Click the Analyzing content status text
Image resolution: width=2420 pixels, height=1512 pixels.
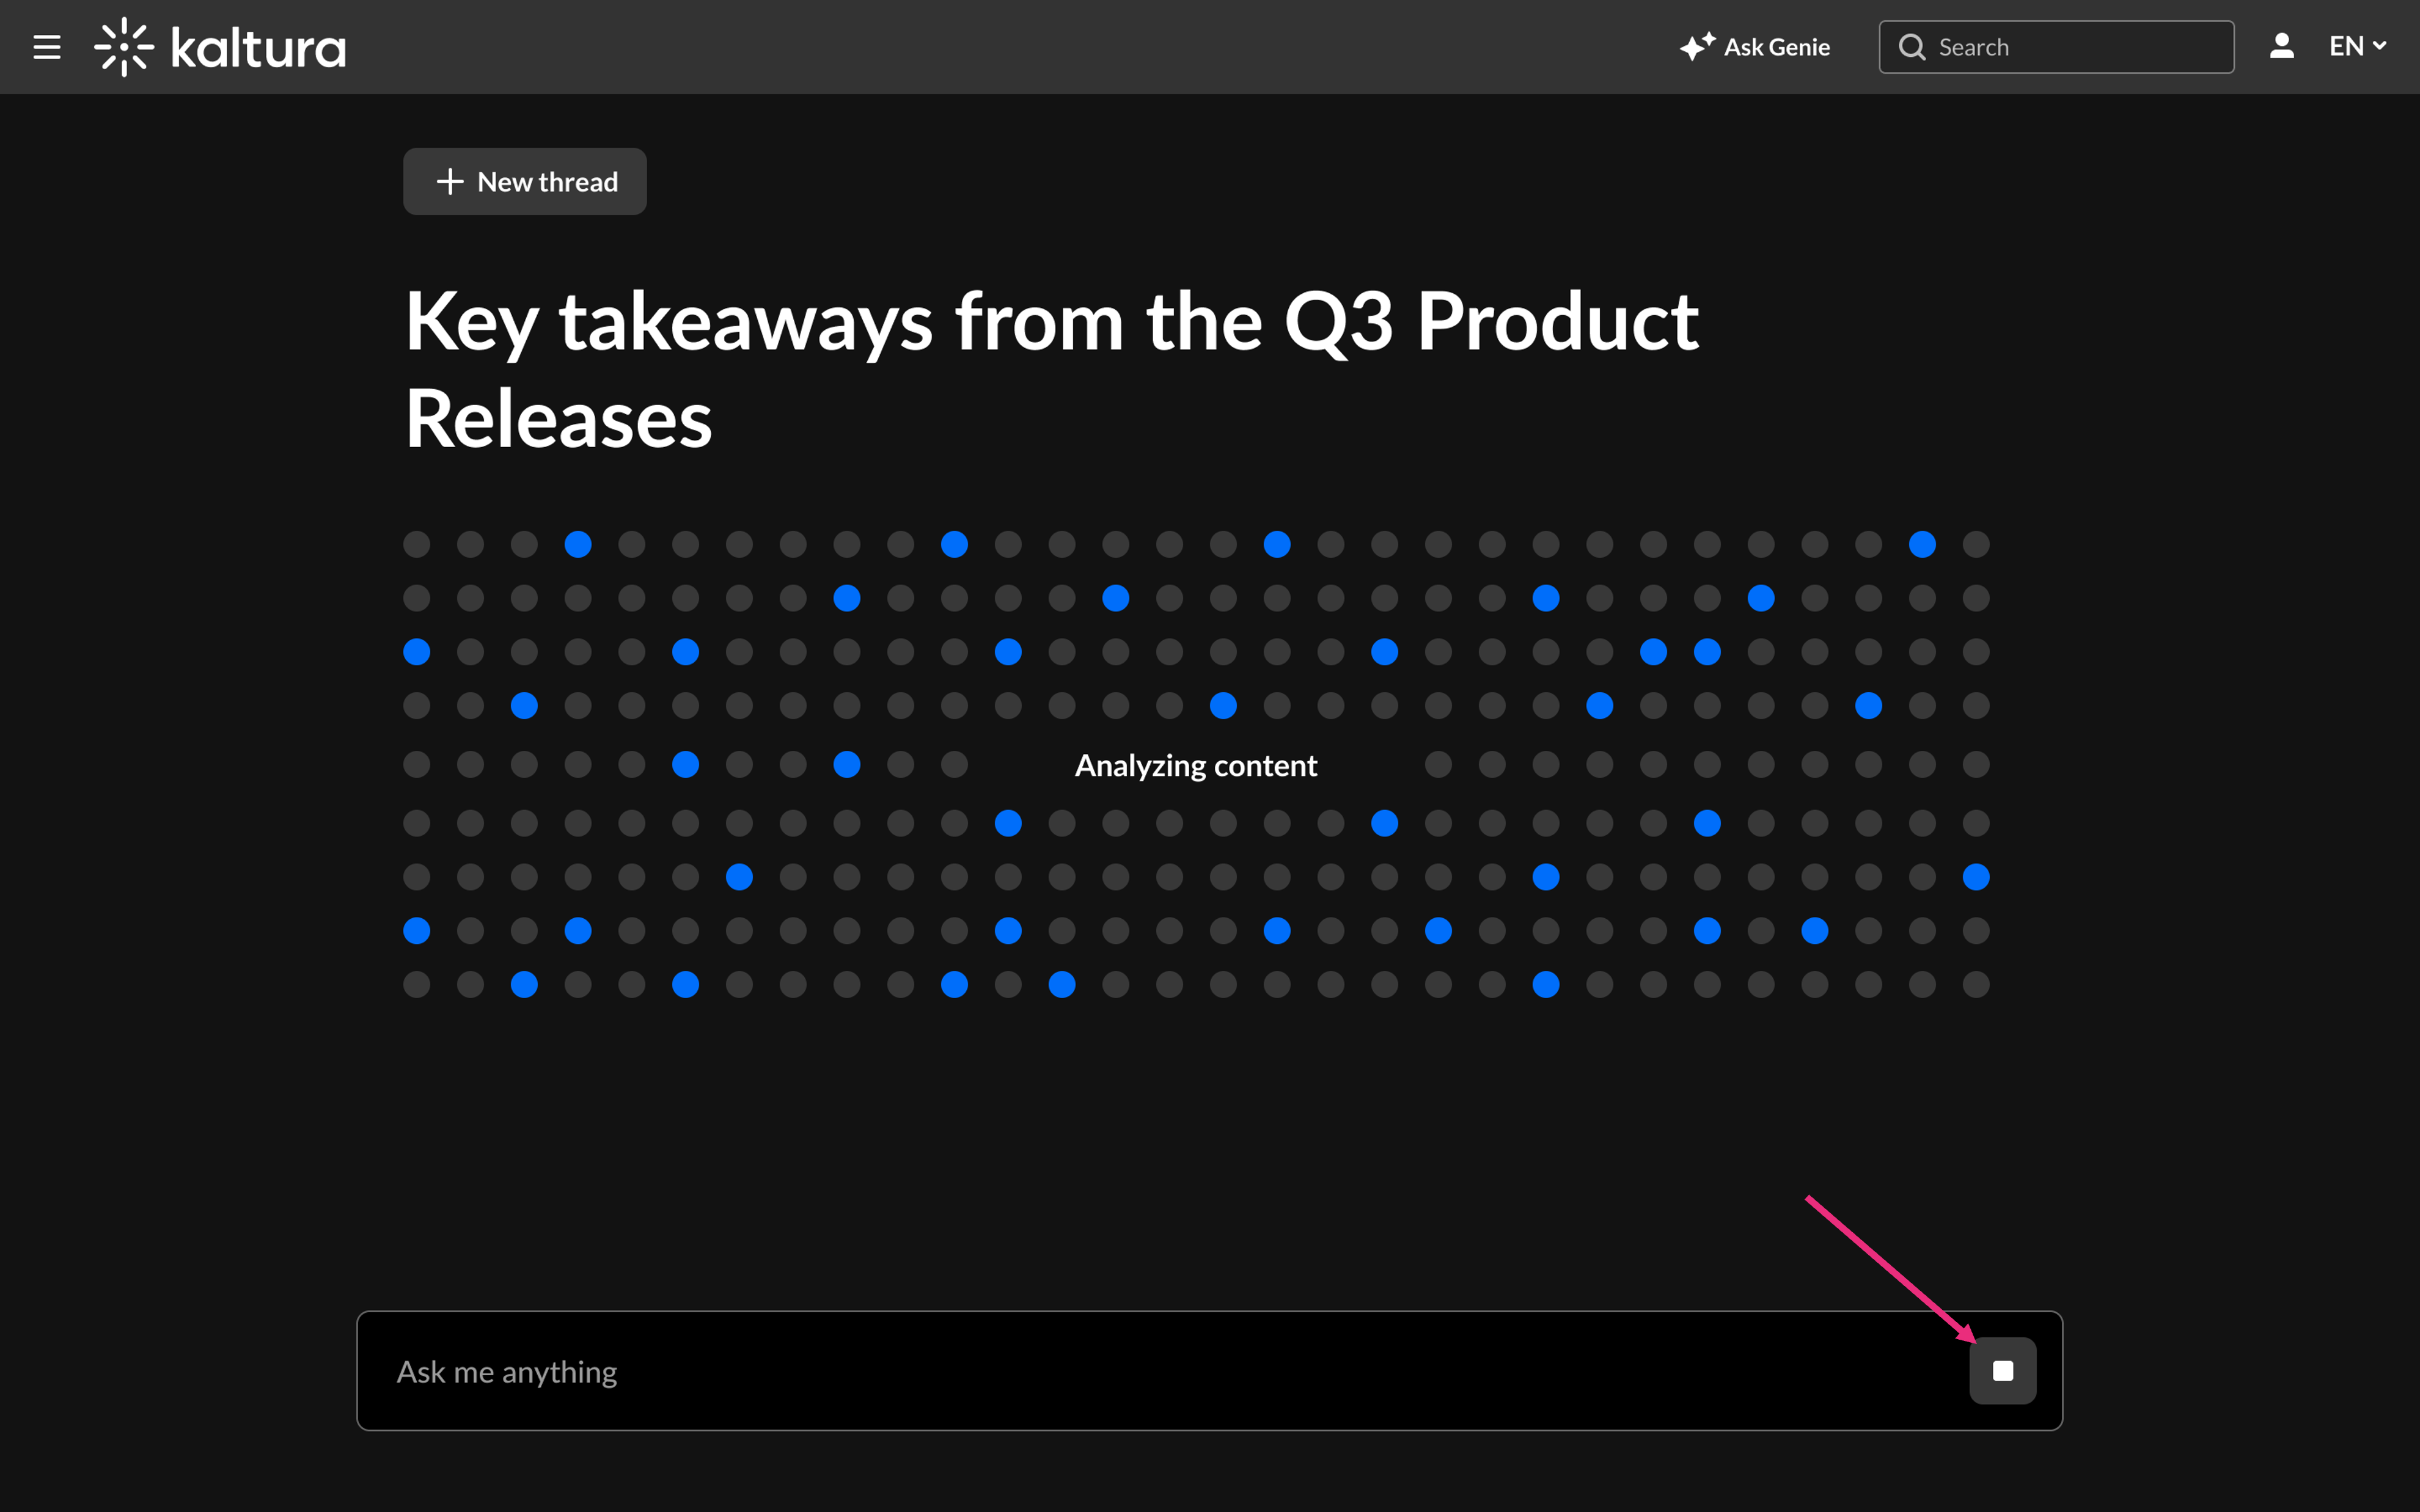[1196, 765]
